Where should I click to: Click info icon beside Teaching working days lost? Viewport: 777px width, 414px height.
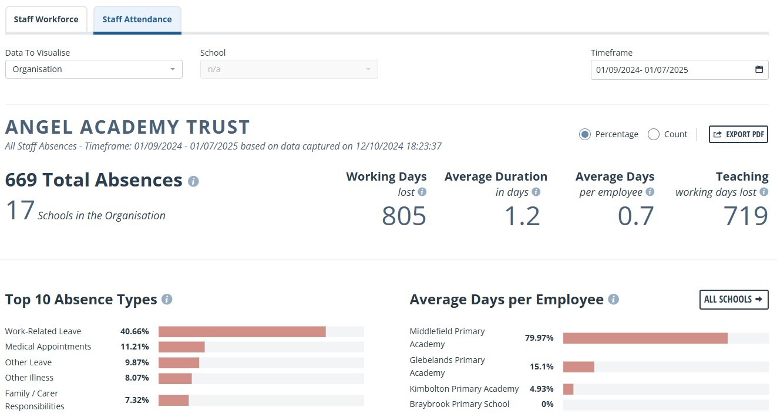coord(763,192)
